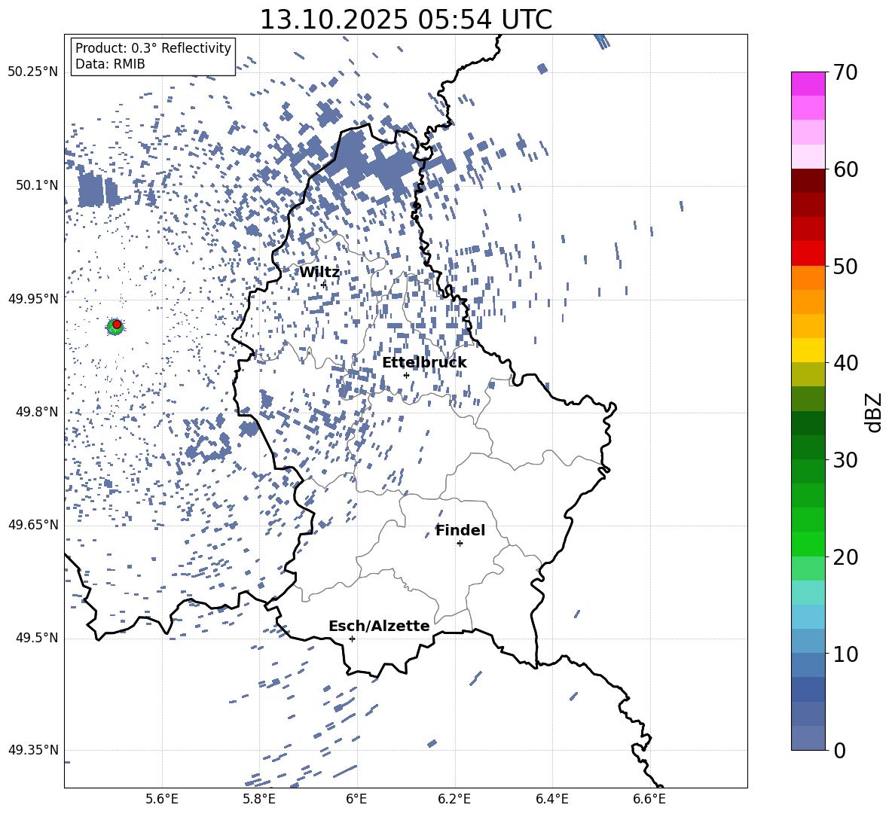
Task: Click the 50.1°N latitude label
Action: pos(37,185)
